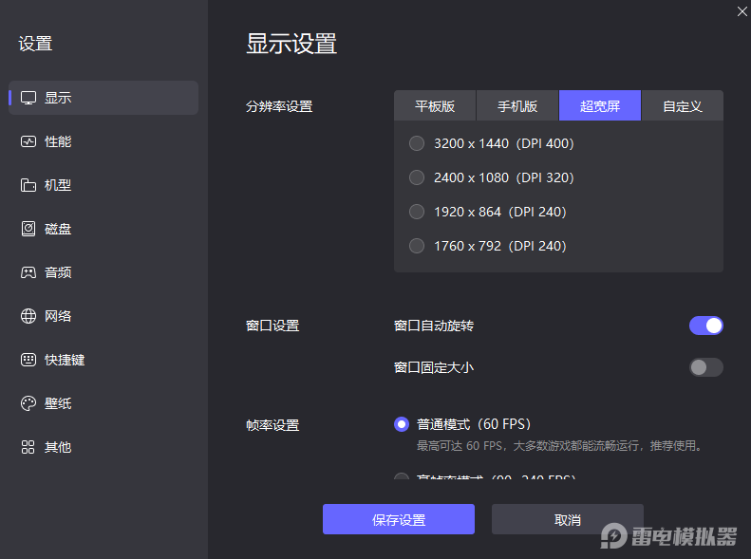Open the 性能 settings section
Screen dimensions: 751x559
pyautogui.click(x=103, y=141)
